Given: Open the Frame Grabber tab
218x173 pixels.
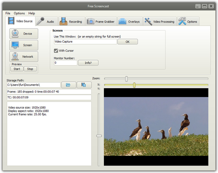Looking at the screenshot, I should tap(100, 22).
